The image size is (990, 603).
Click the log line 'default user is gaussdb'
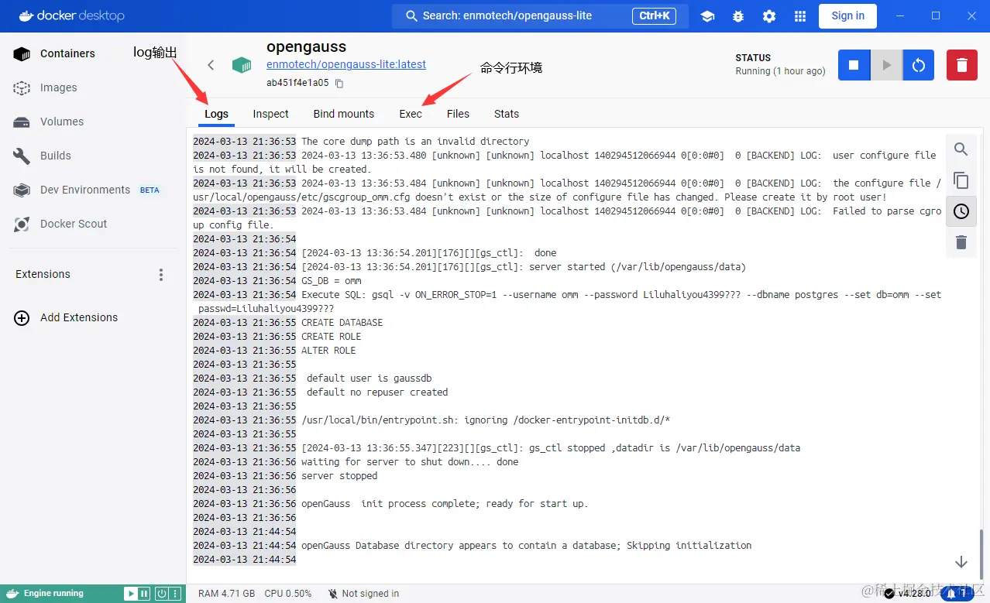click(369, 379)
